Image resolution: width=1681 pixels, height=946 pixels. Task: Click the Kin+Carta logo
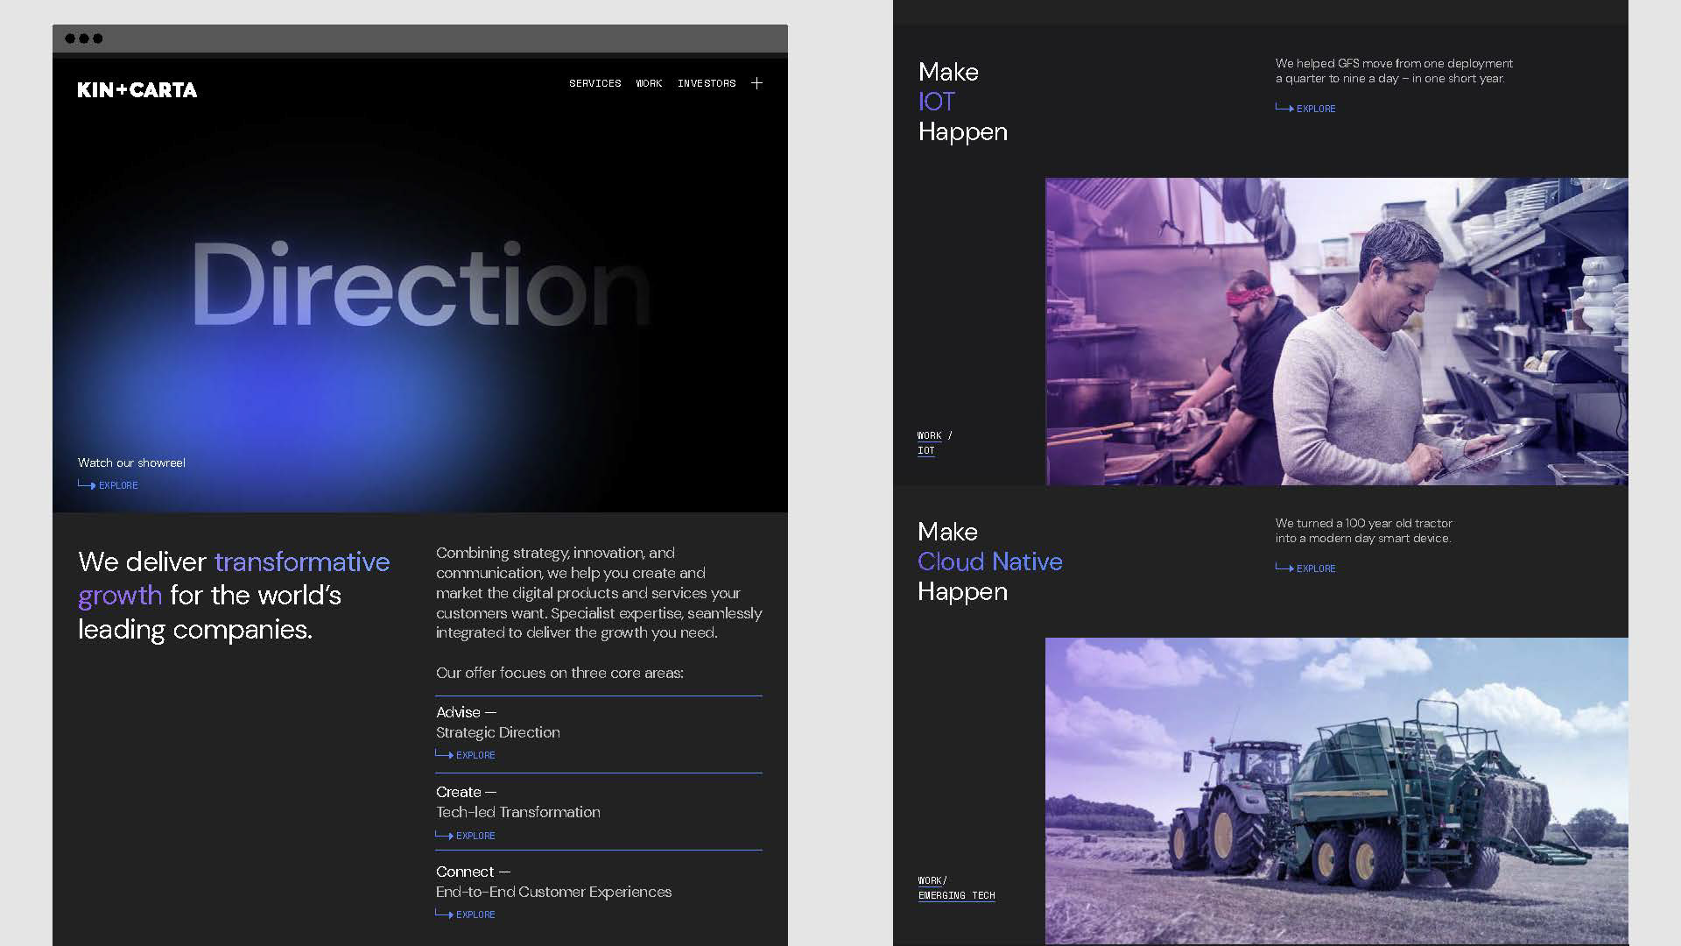137,89
